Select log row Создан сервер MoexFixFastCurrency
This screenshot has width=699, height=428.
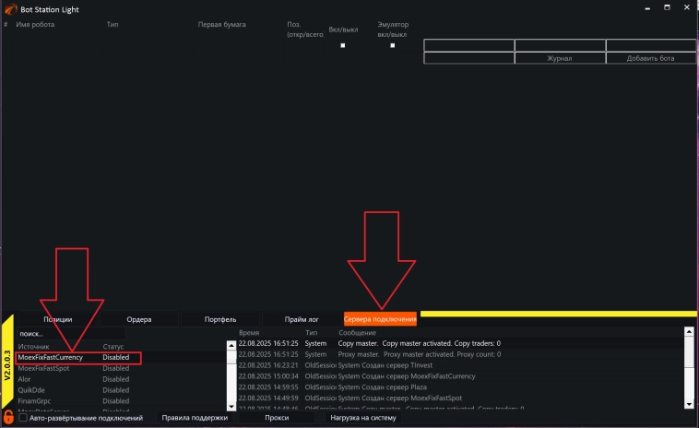click(x=461, y=376)
